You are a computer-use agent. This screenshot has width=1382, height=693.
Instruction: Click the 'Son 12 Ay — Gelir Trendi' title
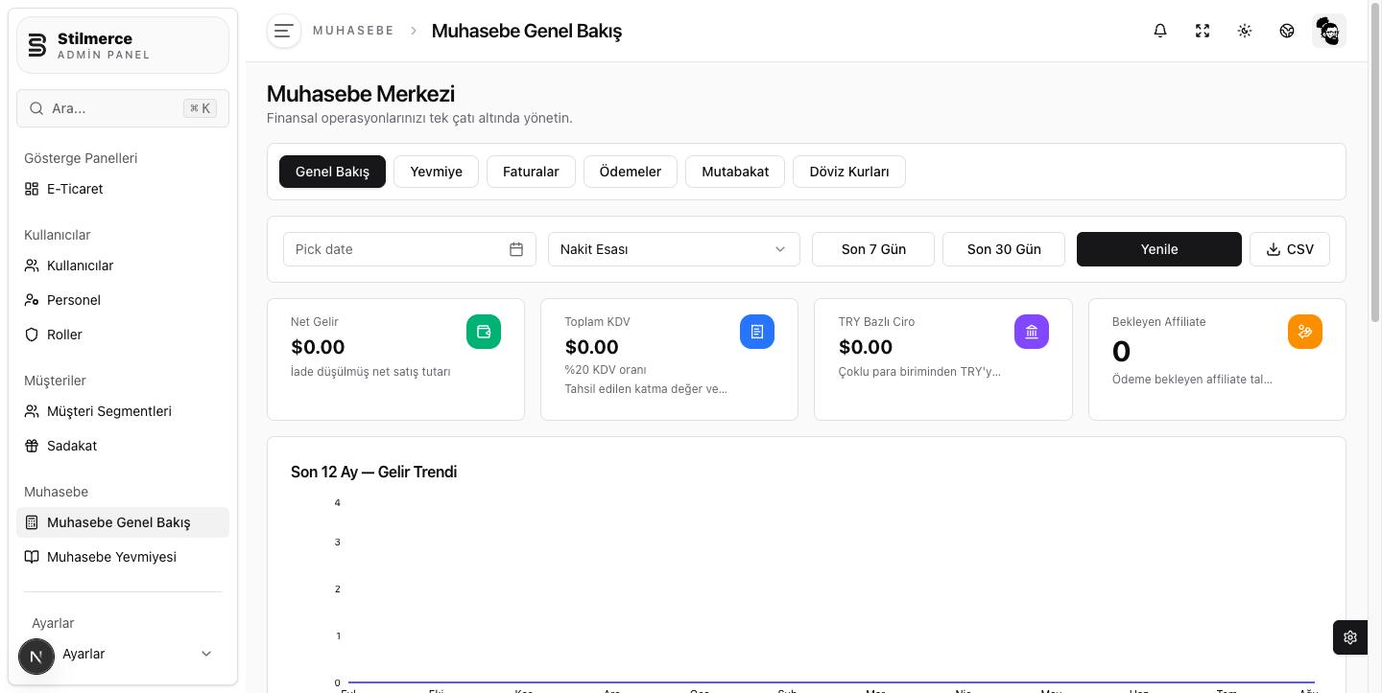pyautogui.click(x=373, y=472)
